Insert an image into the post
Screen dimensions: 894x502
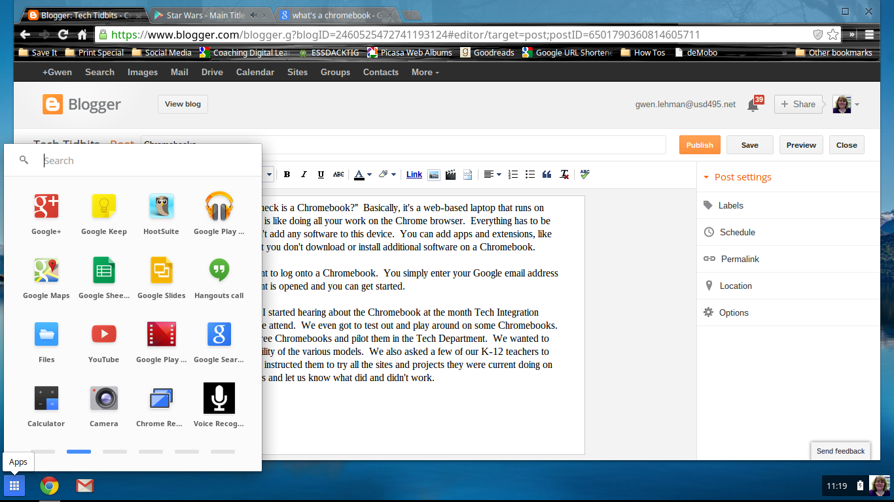[x=433, y=175]
